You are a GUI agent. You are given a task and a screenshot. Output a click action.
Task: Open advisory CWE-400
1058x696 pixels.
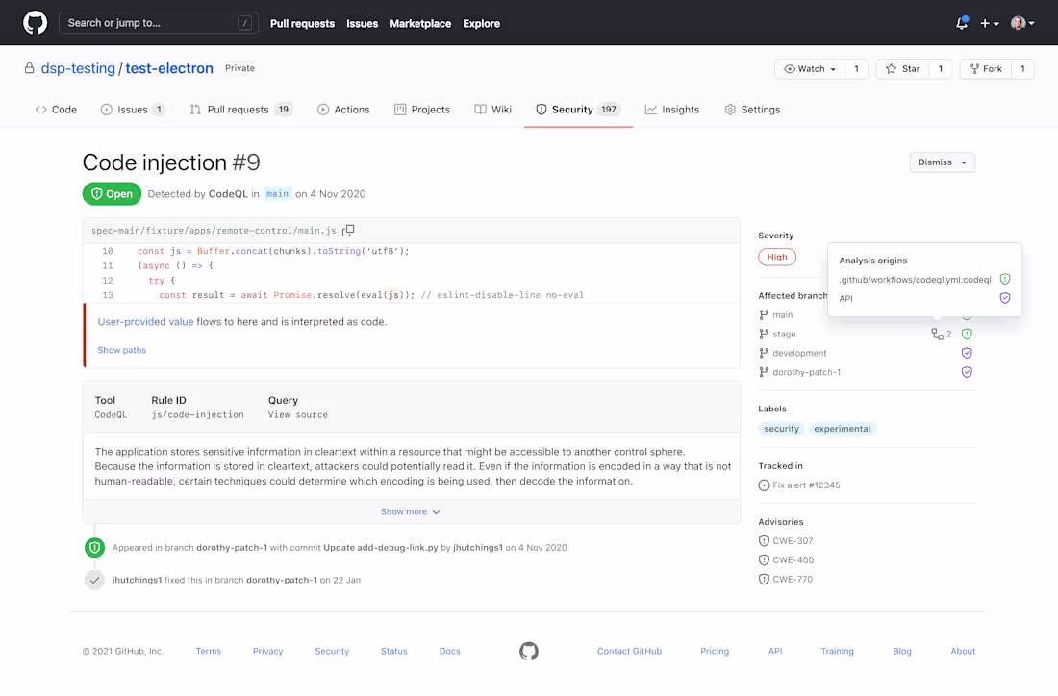pyautogui.click(x=786, y=559)
